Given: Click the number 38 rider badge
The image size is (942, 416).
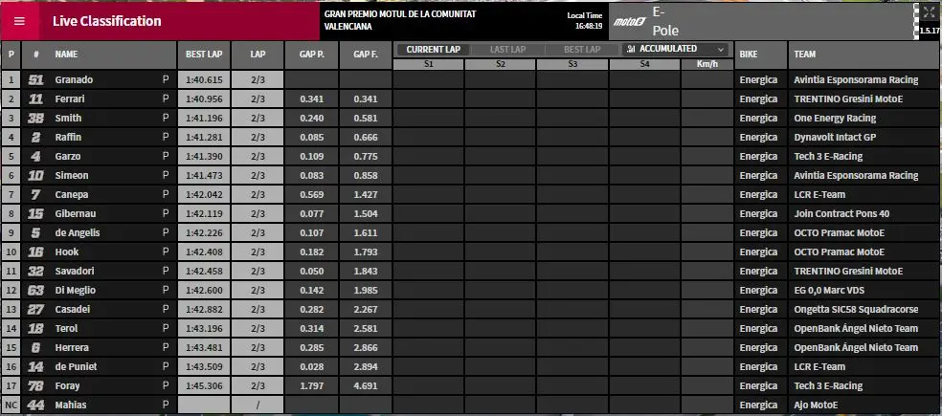Looking at the screenshot, I should click(x=36, y=119).
